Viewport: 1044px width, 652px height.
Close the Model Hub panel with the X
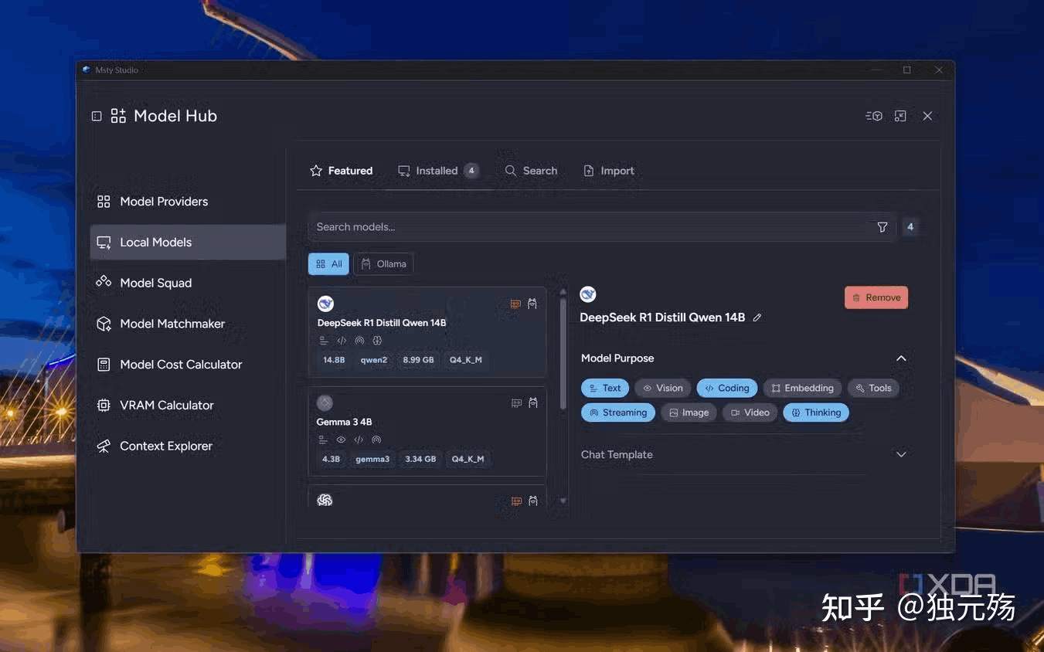coord(927,116)
